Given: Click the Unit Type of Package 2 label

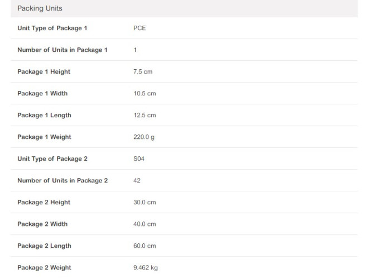Looking at the screenshot, I should tap(52, 158).
